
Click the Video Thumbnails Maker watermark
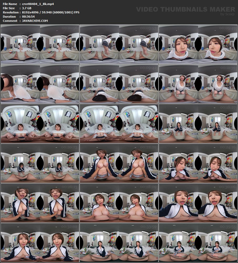pyautogui.click(x=185, y=10)
